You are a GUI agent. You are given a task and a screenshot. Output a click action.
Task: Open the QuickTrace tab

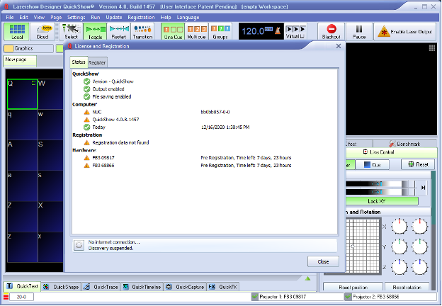coord(101,287)
